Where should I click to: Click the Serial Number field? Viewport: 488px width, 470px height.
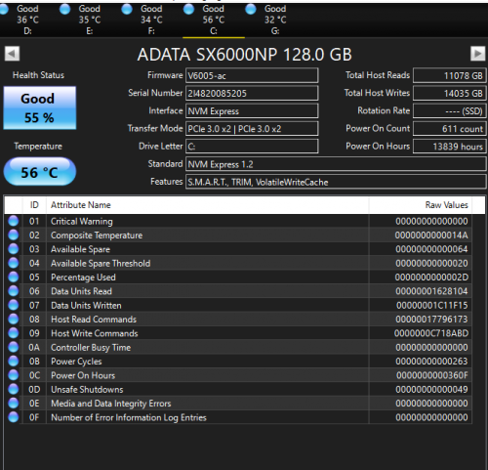coord(252,93)
